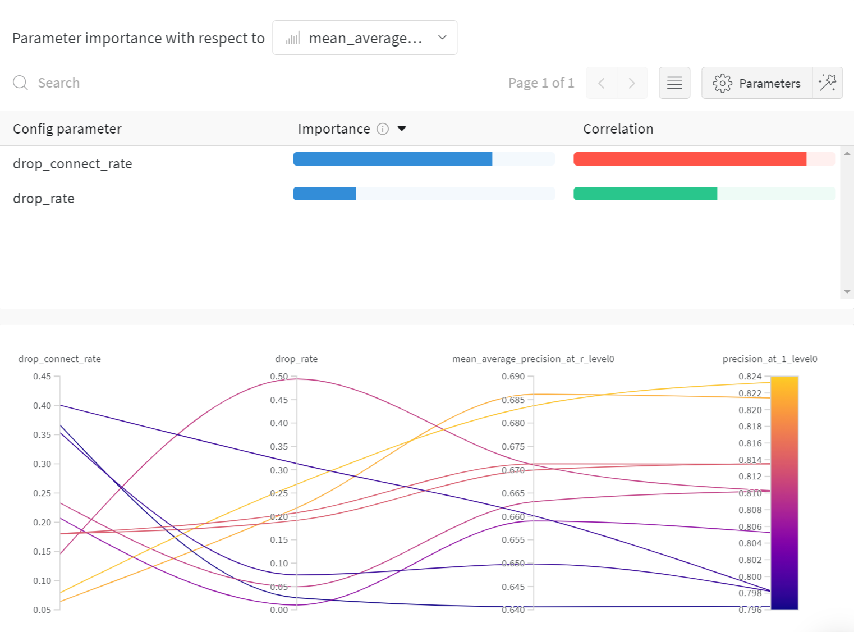Go to previous page arrow
This screenshot has width=854, height=632.
tap(602, 83)
